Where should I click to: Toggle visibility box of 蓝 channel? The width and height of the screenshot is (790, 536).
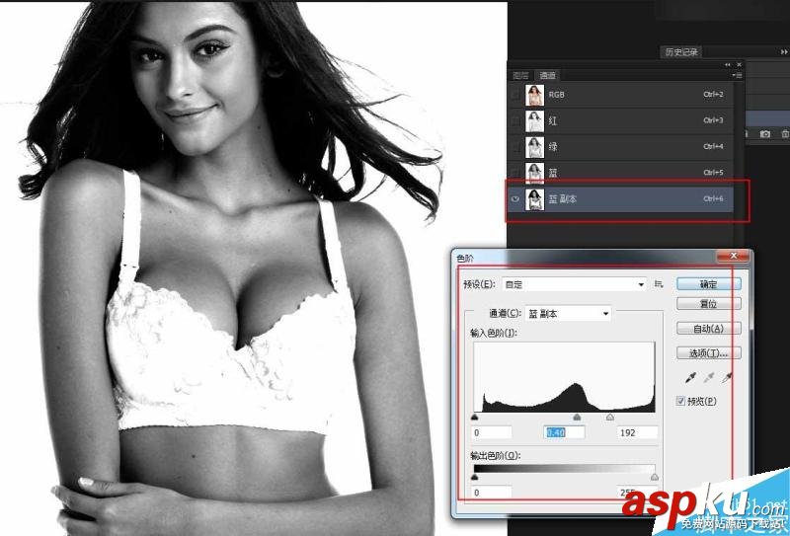tap(514, 173)
